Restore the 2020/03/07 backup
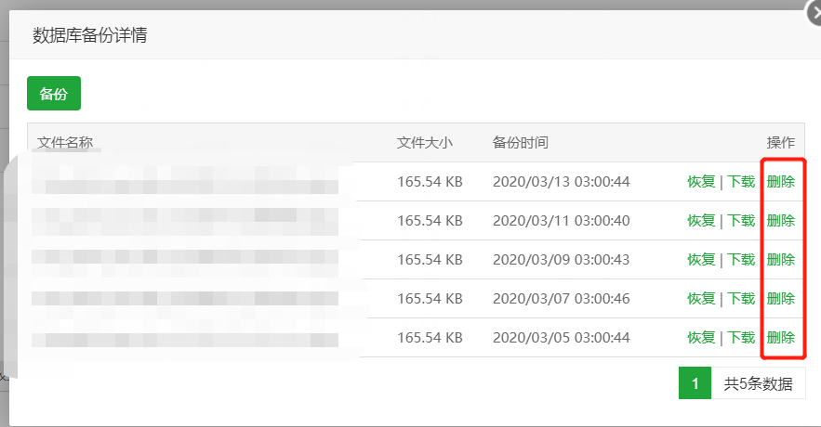 pos(701,299)
